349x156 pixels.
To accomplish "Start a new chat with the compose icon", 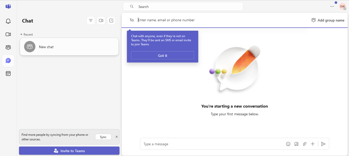I will 111,20.
